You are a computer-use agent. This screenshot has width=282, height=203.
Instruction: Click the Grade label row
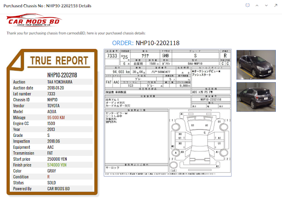click(x=52, y=135)
